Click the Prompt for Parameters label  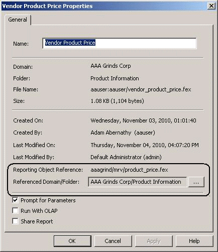coord(48,200)
